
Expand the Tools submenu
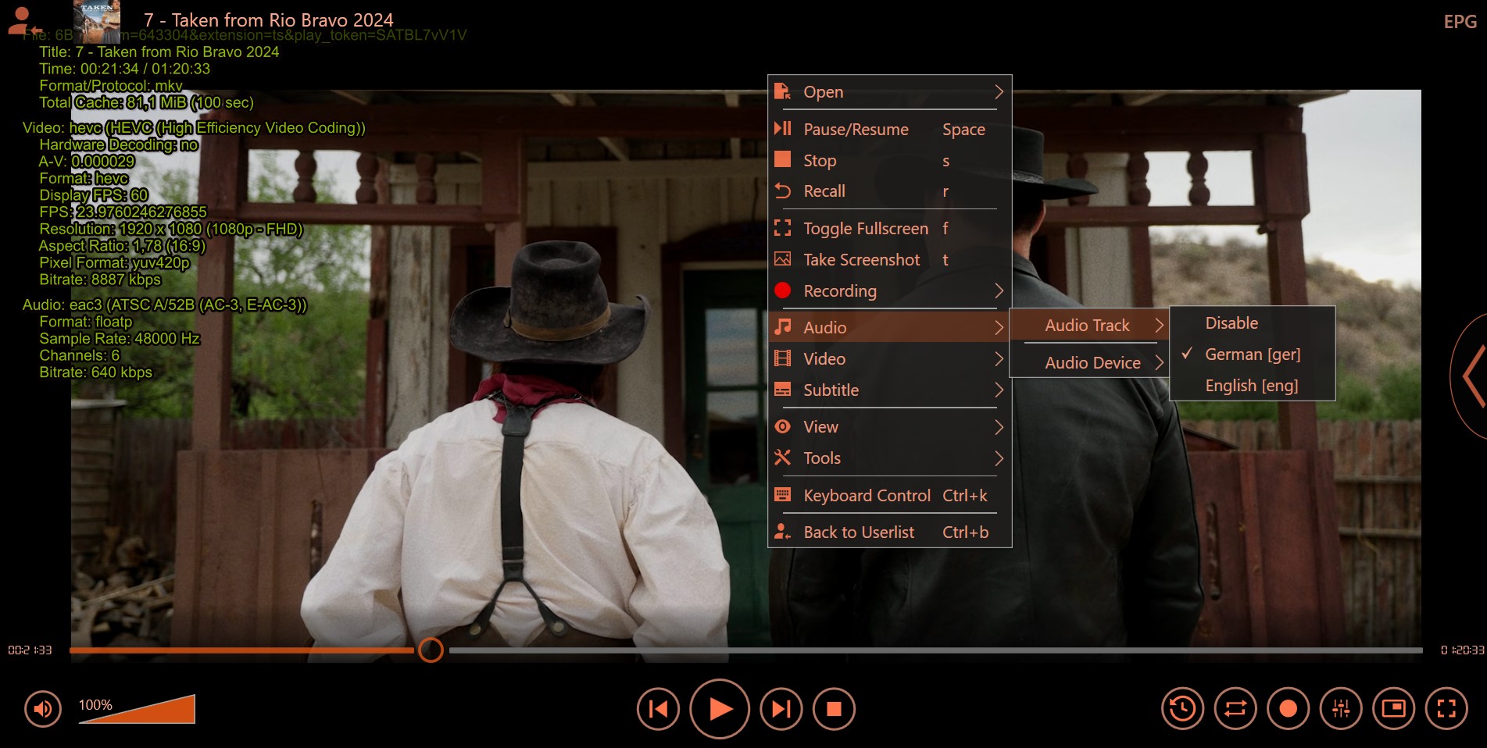click(889, 458)
